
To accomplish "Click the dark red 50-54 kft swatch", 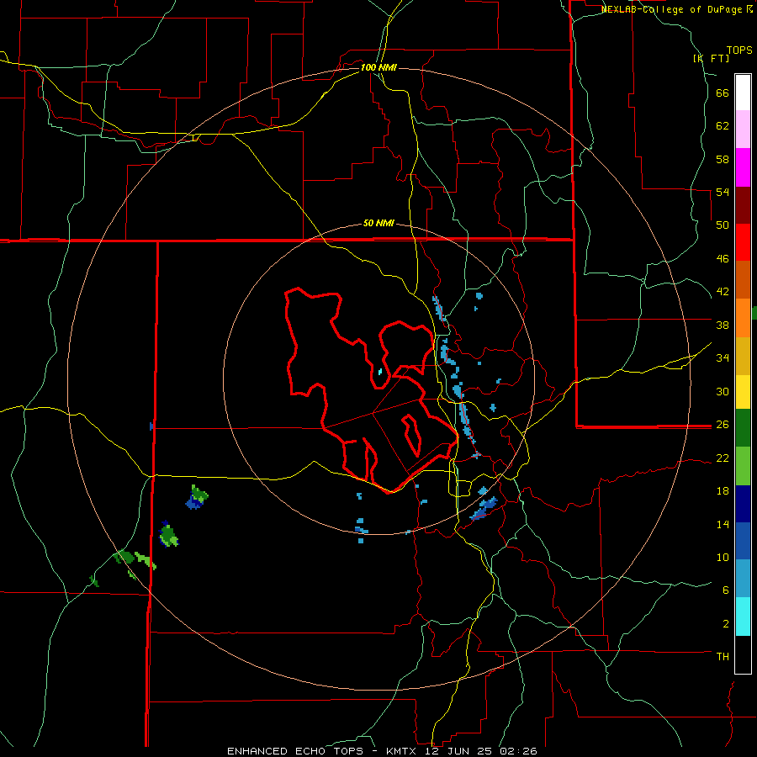I will coord(743,205).
